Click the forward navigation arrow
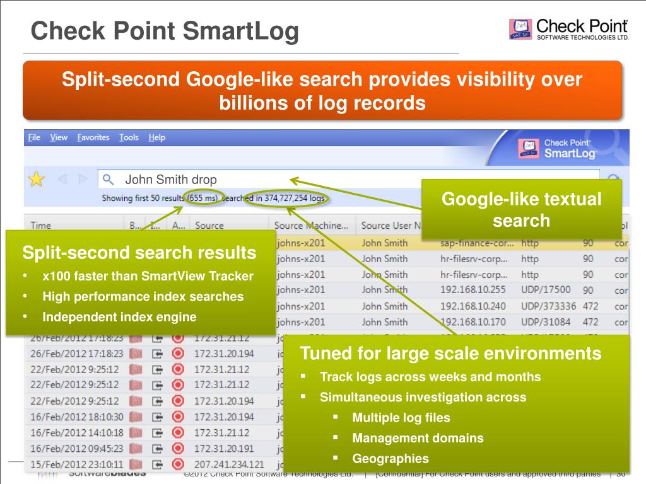Image resolution: width=646 pixels, height=484 pixels. (x=83, y=178)
